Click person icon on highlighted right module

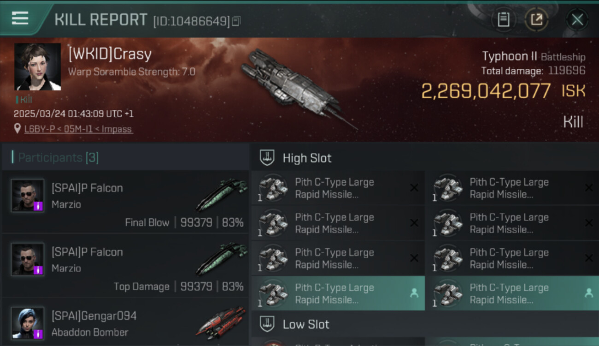(588, 293)
